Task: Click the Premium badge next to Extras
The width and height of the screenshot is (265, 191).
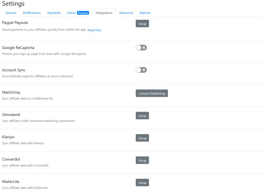Action: 83,13
